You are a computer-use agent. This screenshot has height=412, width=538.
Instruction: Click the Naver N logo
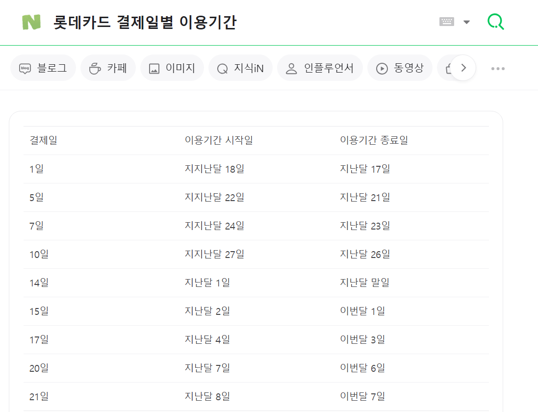point(31,22)
